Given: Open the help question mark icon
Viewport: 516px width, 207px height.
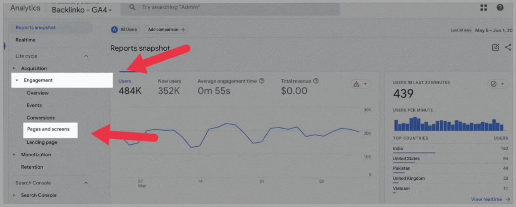Looking at the screenshot, I should pyautogui.click(x=500, y=8).
